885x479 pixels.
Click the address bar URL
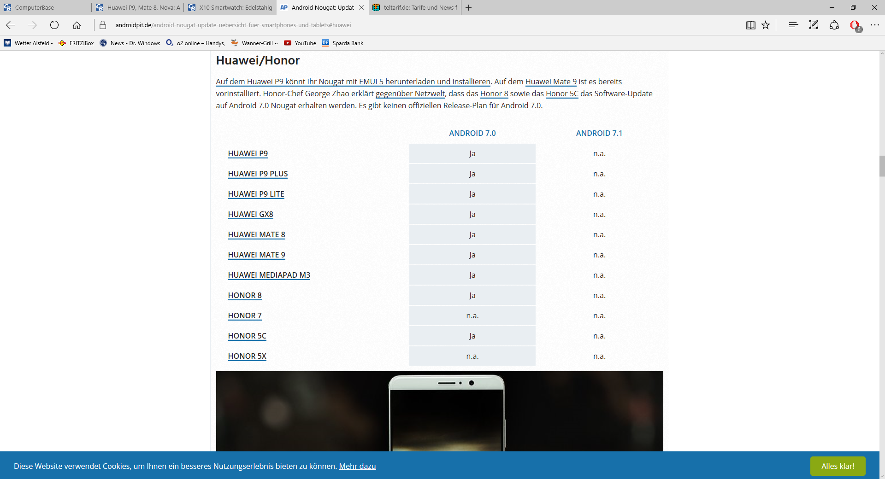coord(233,25)
